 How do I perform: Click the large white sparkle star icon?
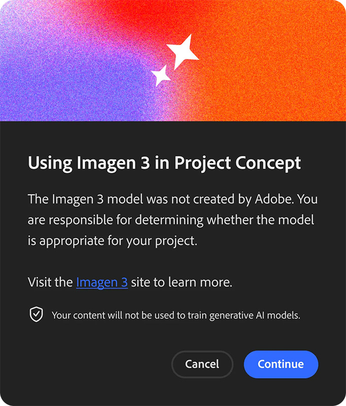coord(182,51)
